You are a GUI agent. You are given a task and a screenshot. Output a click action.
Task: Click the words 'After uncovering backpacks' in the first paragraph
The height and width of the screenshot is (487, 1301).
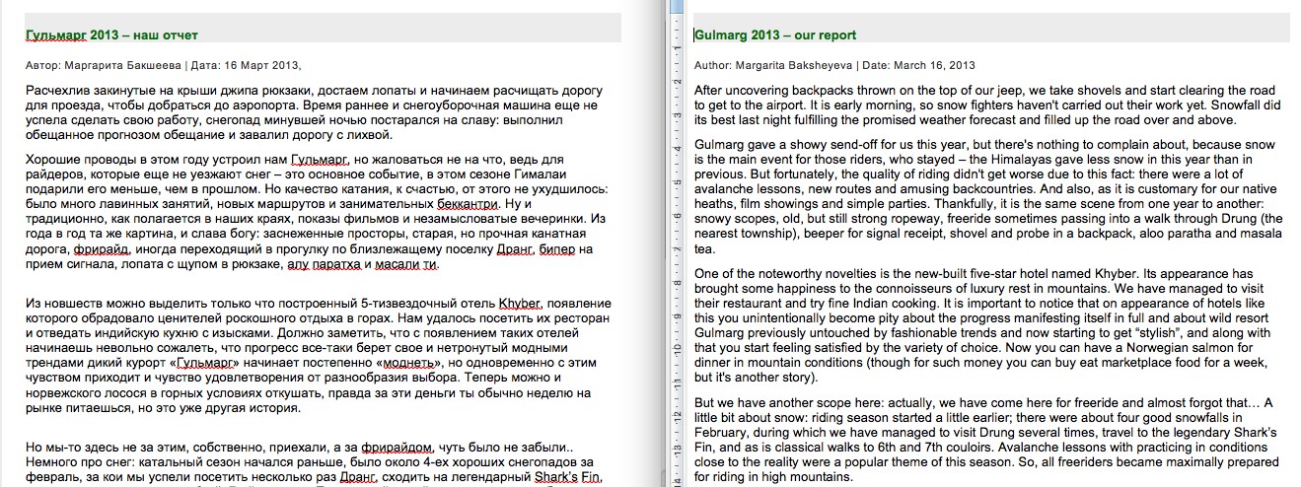click(x=772, y=91)
